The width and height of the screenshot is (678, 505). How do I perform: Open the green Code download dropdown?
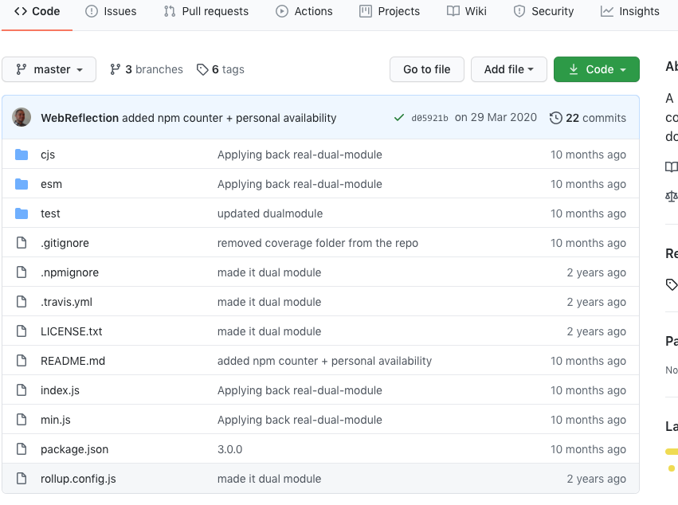pos(596,69)
